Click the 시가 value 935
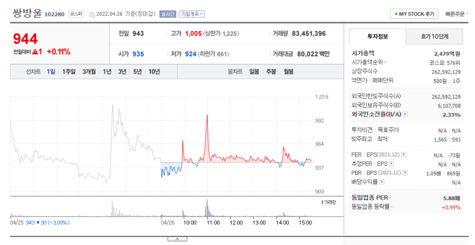475x245 pixels. click(x=138, y=54)
